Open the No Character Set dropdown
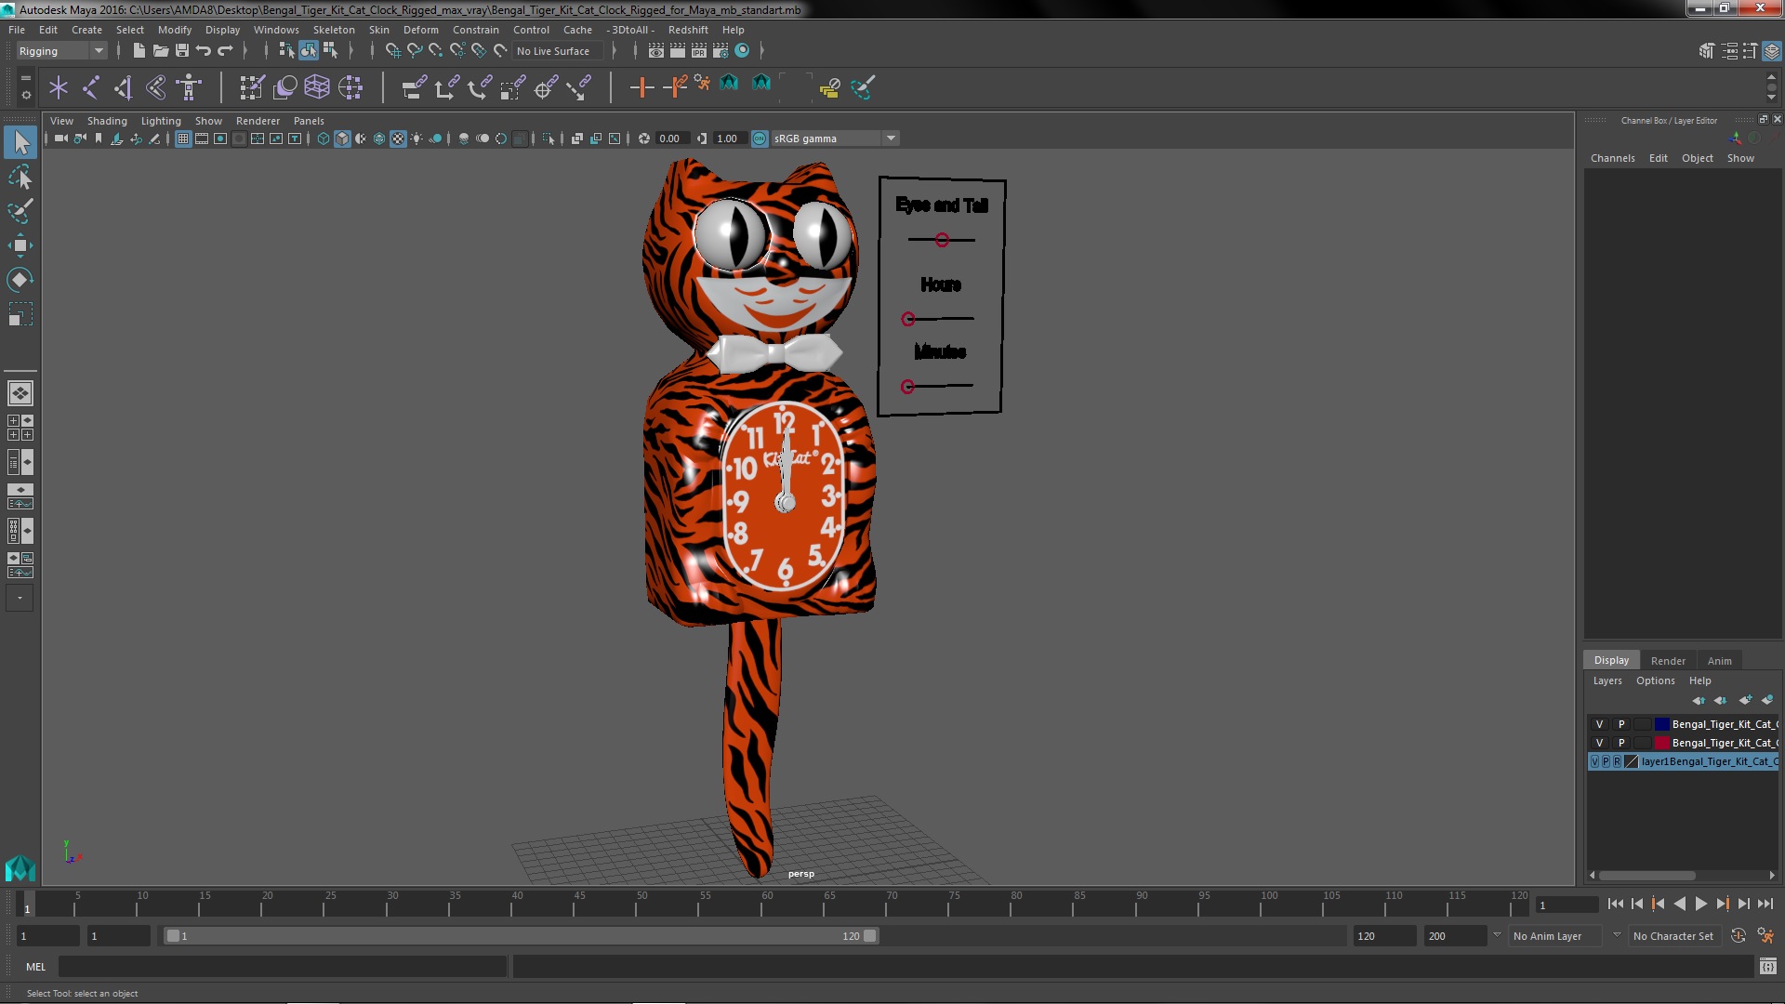The width and height of the screenshot is (1785, 1004). point(1673,936)
